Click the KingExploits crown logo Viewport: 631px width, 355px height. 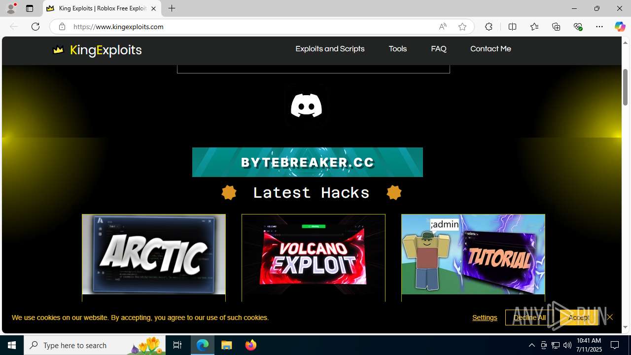pyautogui.click(x=58, y=49)
